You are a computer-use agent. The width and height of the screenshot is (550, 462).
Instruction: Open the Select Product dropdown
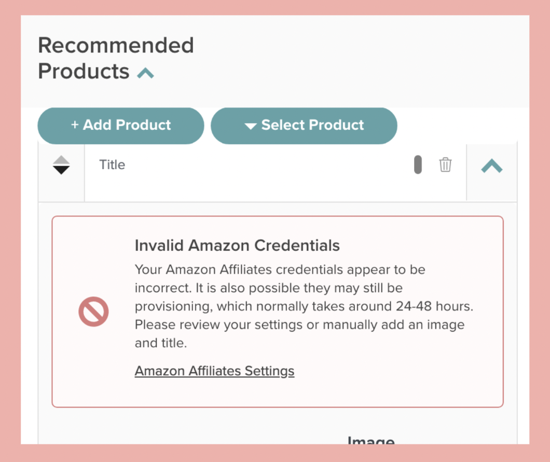point(304,125)
